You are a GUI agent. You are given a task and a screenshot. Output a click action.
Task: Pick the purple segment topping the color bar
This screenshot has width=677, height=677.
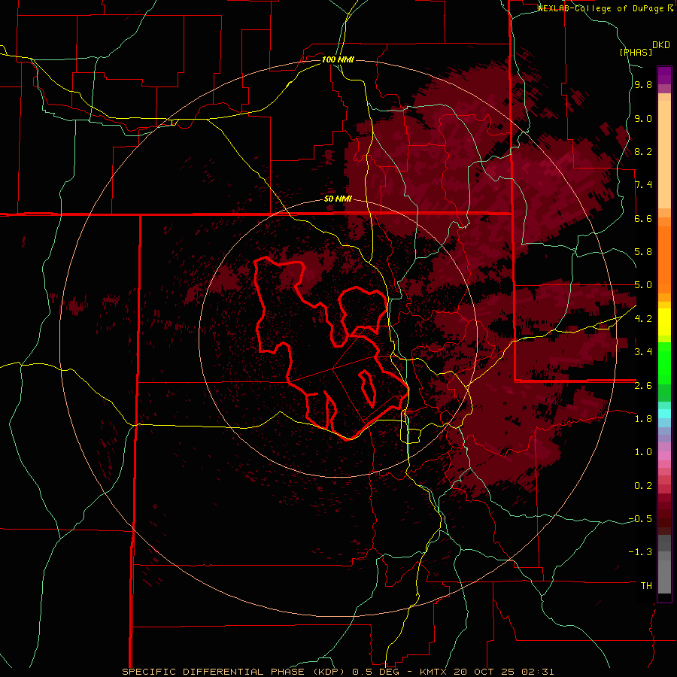point(664,75)
